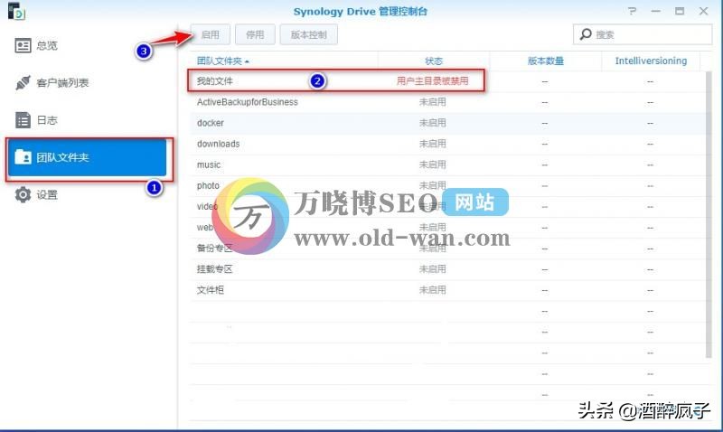Select ActiveBackupforBusiness folder row
723x432 pixels.
point(447,102)
